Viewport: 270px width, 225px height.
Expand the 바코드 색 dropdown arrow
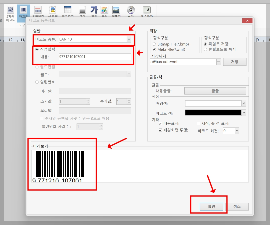244,113
